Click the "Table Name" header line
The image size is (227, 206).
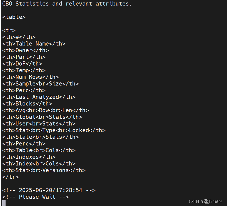(34, 44)
